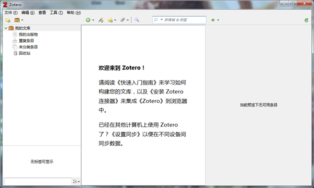314x188 pixels.
Task: Click the 回收站 trash bin icon
Action: pyautogui.click(x=15, y=53)
